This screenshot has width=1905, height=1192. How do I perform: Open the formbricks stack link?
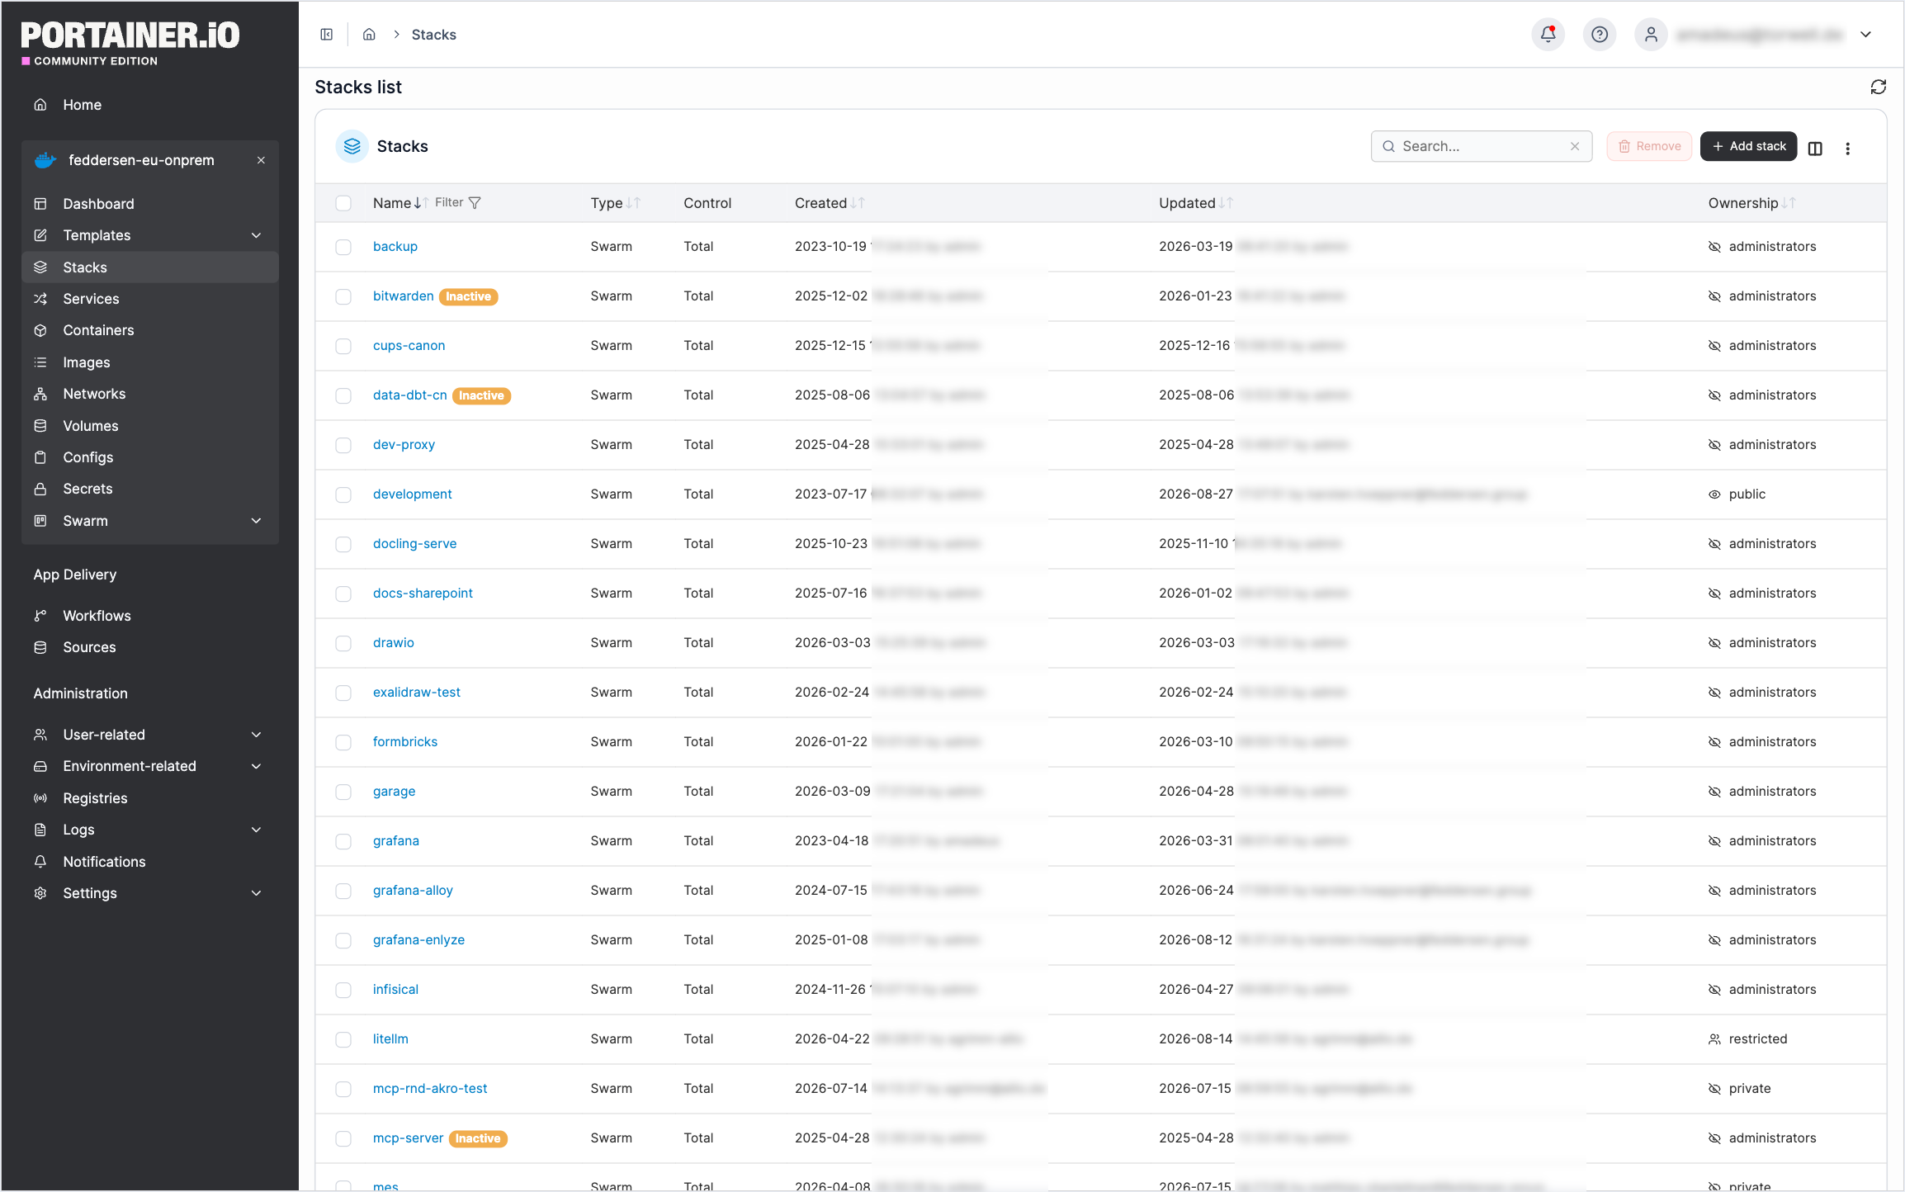click(x=404, y=742)
